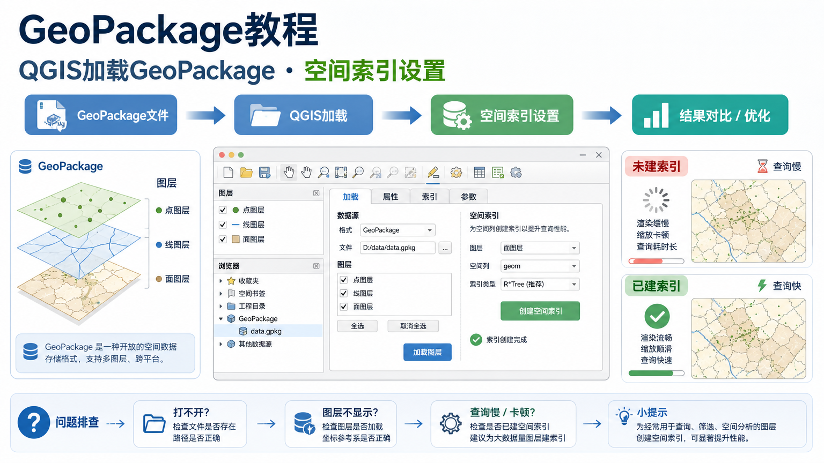Viewport: 824px width, 463px height.
Task: Switch to the 索引 tab
Action: click(429, 197)
